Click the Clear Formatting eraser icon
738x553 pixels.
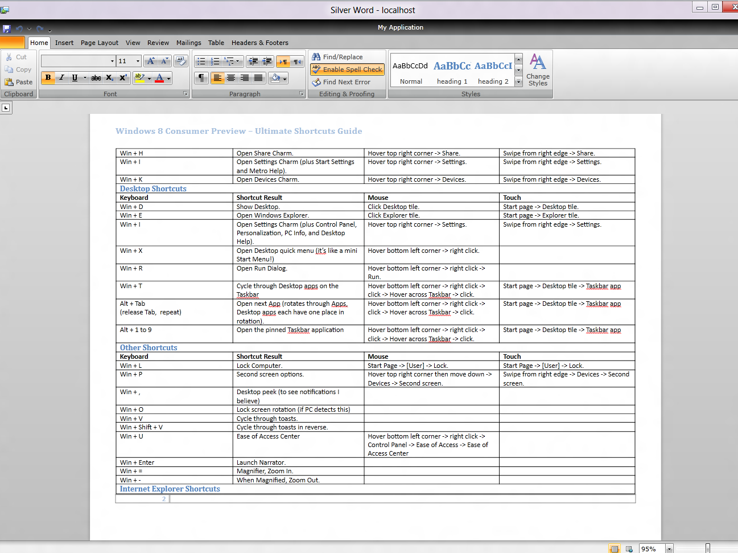tap(181, 61)
